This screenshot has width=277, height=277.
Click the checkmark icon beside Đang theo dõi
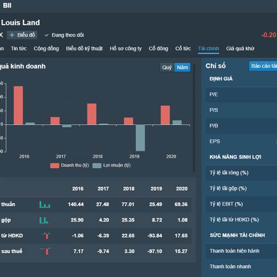point(47,35)
